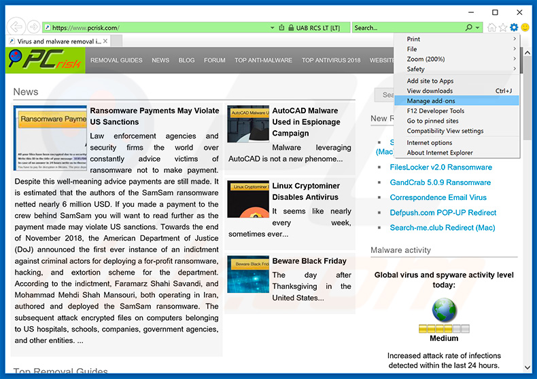Image resolution: width=537 pixels, height=379 pixels.
Task: Click the Malware activity heading
Action: click(x=400, y=250)
